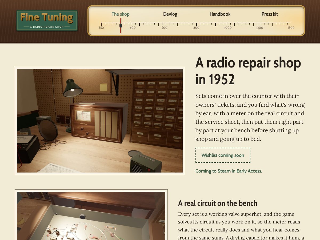
Task: Open the workbench radio screenshot
Action: click(x=100, y=121)
